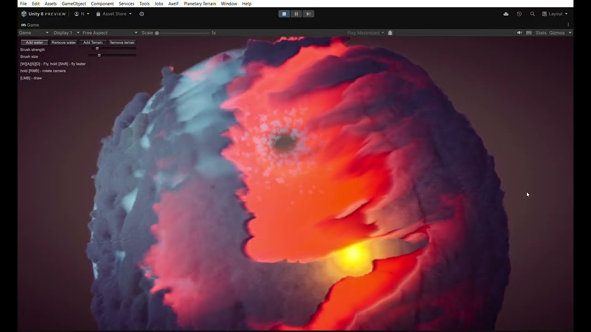This screenshot has height=332, width=591.
Task: Expand the Gizmos dropdown arrow
Action: 570,33
